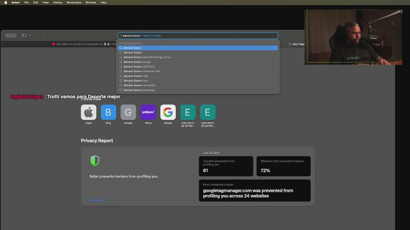Switch to the Start Page tab
Viewport: 410px width, 230px height.
[x=296, y=44]
